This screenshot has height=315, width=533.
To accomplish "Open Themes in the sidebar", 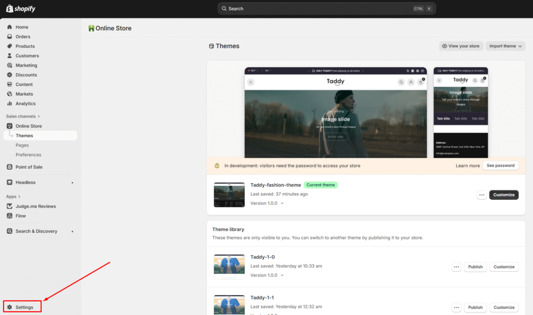I will click(41, 135).
